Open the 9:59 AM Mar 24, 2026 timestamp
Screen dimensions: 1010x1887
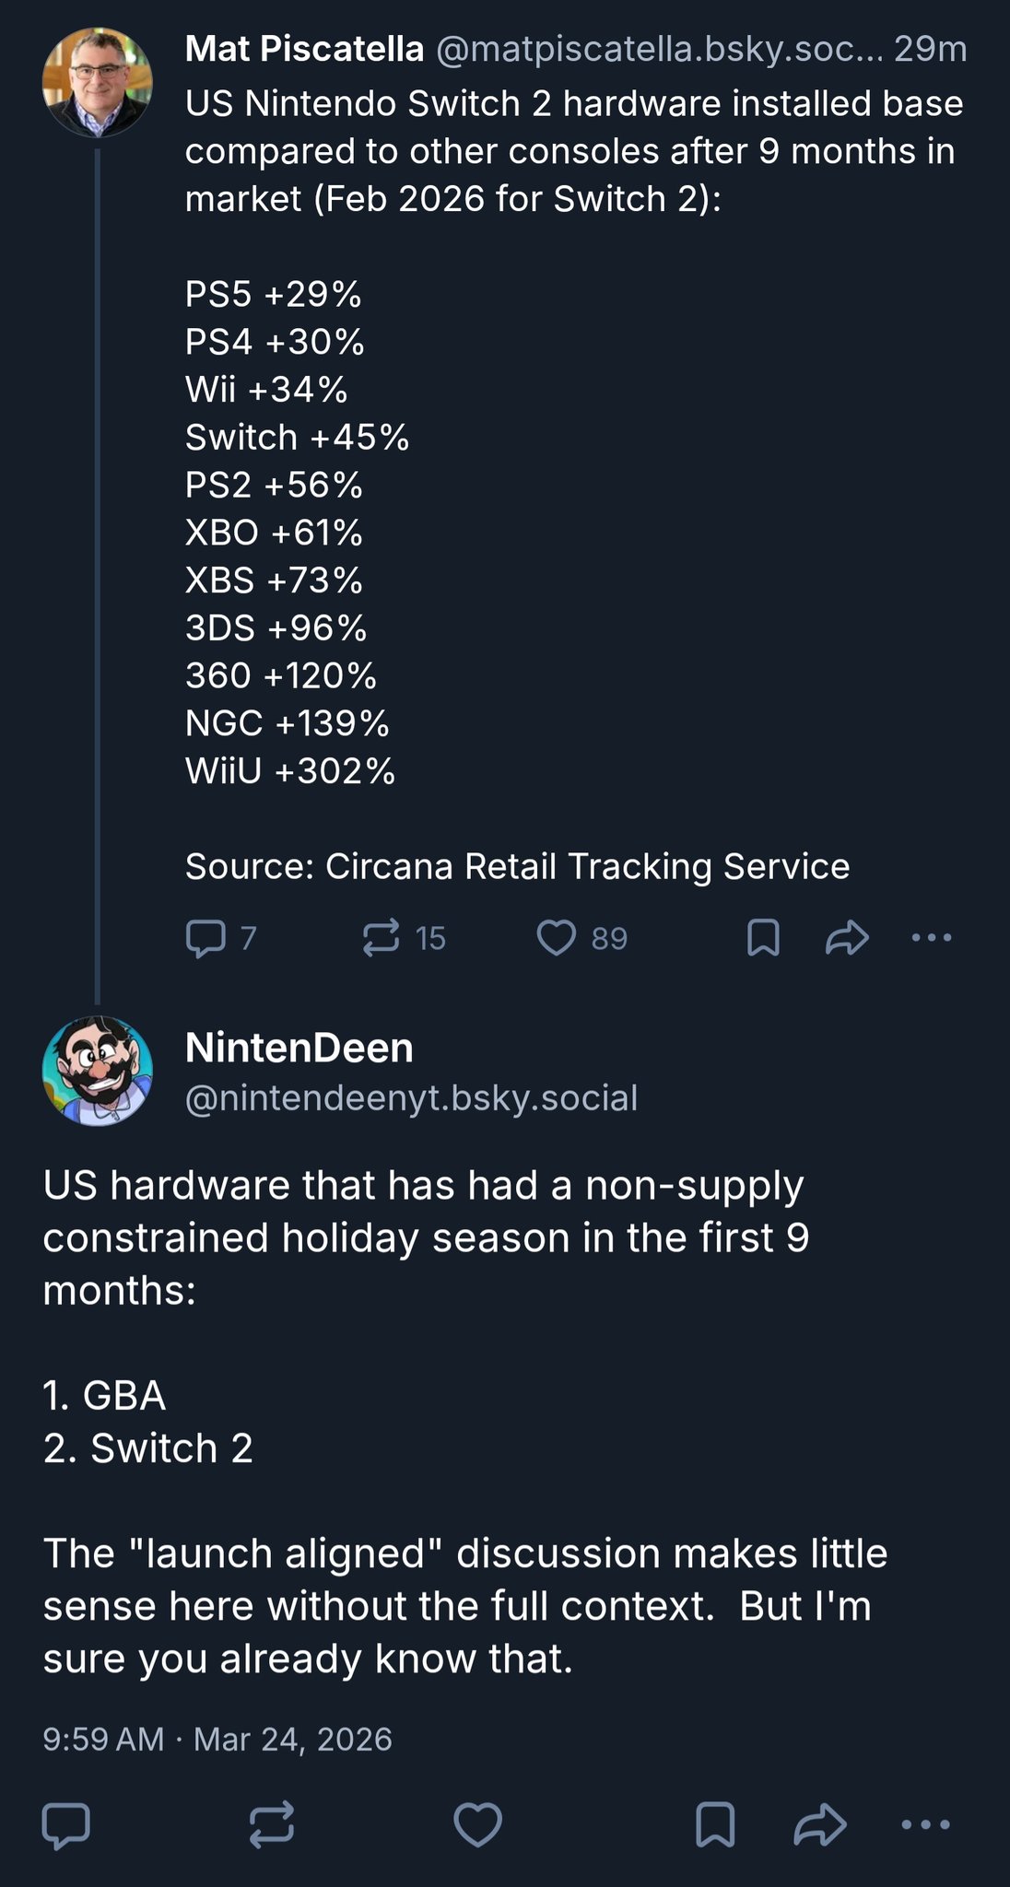[217, 1740]
